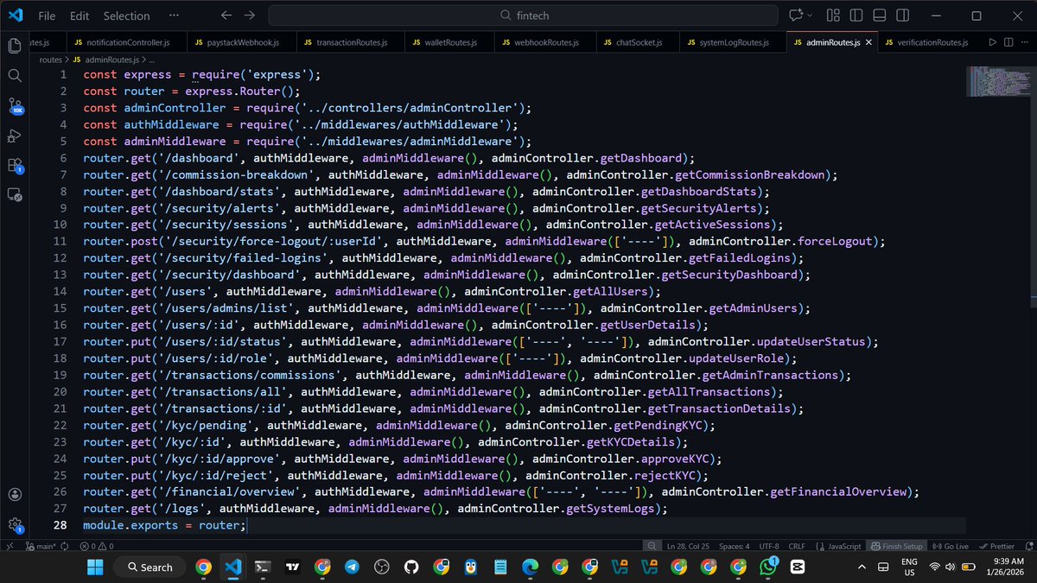Click the VS Code logo in title bar
Viewport: 1037px width, 583px height.
[x=16, y=16]
